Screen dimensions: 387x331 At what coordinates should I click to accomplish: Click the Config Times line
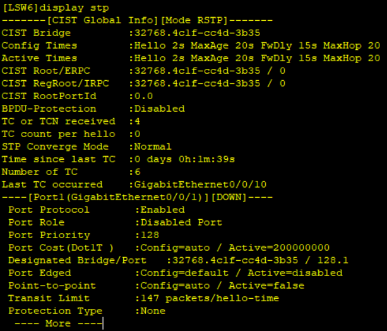click(x=191, y=45)
